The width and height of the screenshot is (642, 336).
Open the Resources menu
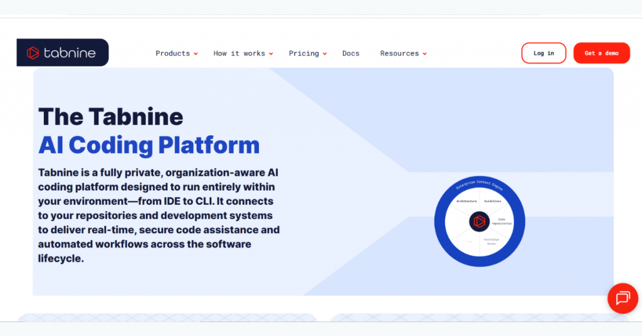tap(399, 53)
